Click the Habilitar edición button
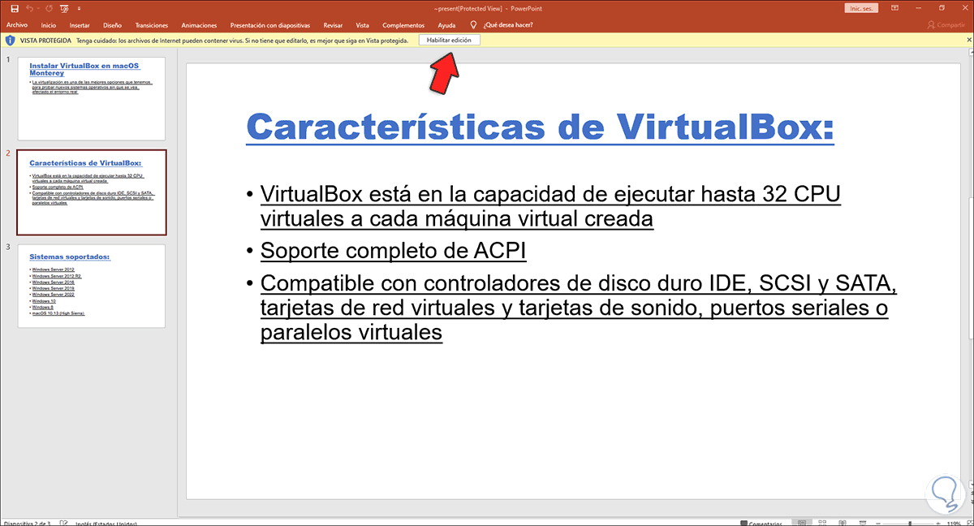Image resolution: width=974 pixels, height=526 pixels. coord(449,40)
